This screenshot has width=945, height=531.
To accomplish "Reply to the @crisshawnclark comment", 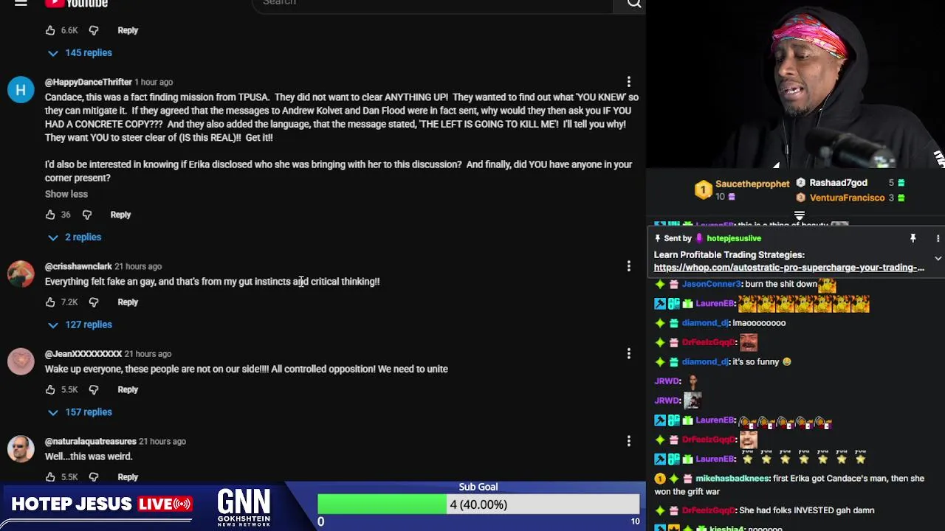I will 128,302.
